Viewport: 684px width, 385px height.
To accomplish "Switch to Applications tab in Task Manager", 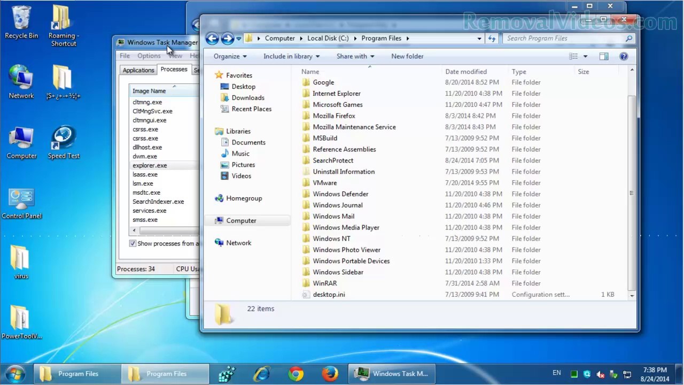I will pos(138,70).
